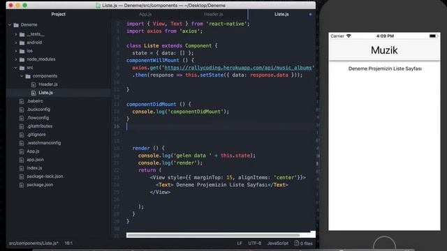Open app.json in the project tree

(36, 160)
